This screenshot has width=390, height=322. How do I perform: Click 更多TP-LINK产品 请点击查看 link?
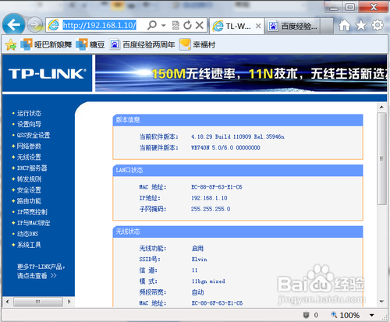coord(41,271)
